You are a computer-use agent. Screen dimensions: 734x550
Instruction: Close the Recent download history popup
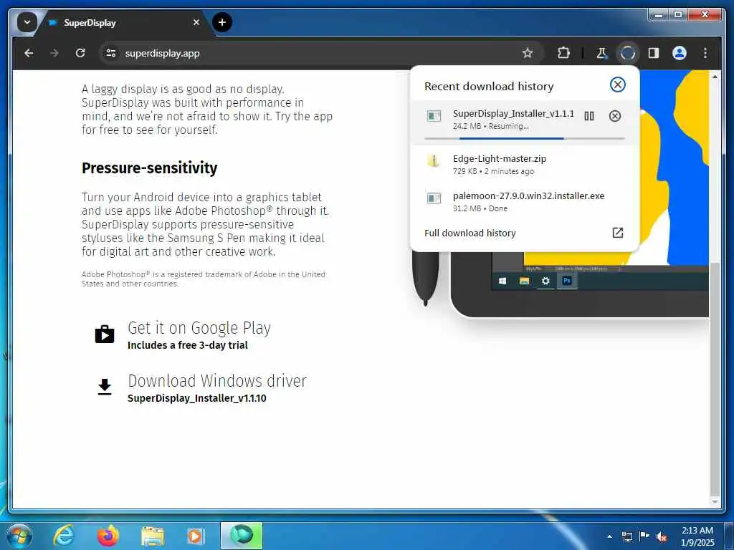click(617, 85)
